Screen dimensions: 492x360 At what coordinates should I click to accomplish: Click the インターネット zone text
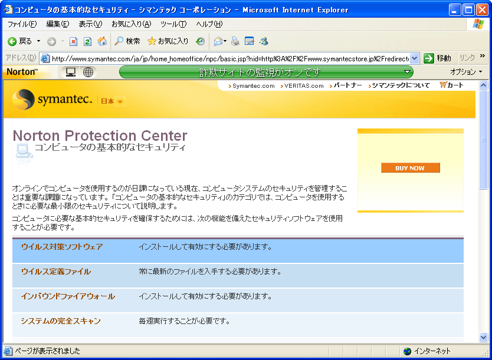pos(432,351)
